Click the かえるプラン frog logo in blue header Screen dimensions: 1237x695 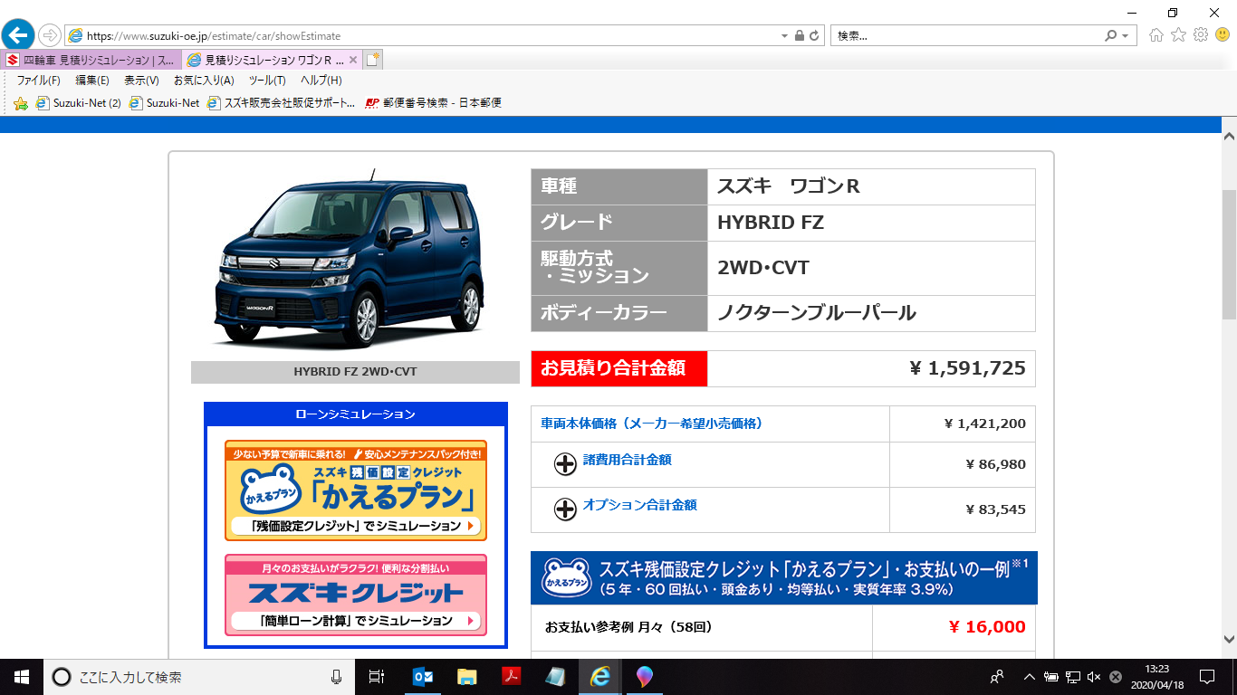[x=566, y=578]
